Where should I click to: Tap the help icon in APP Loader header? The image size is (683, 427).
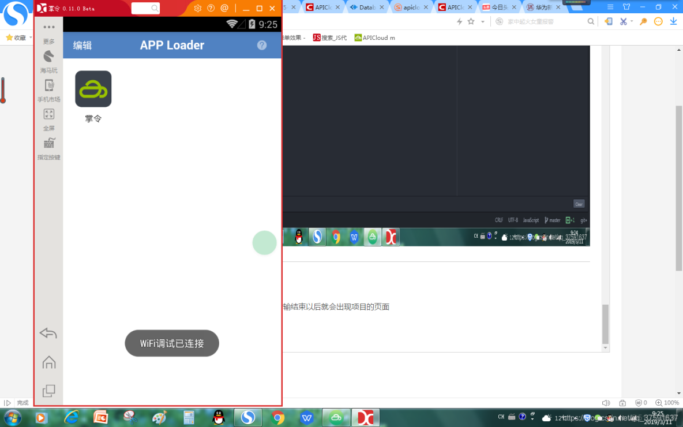tap(262, 45)
